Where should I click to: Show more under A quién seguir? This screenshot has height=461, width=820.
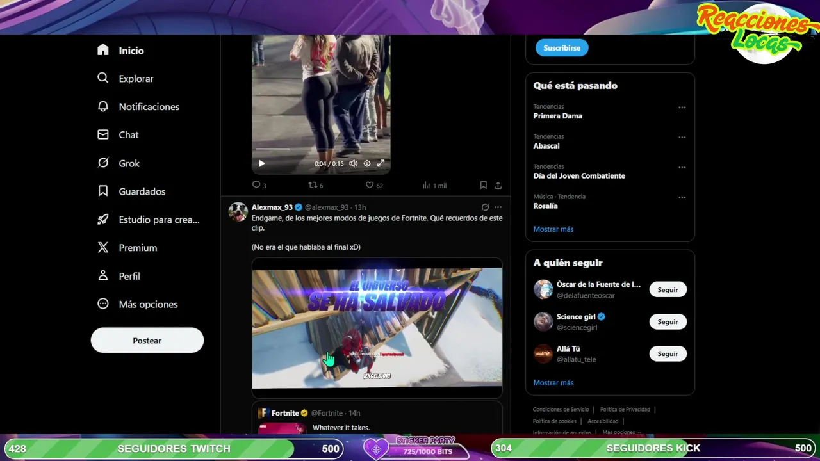click(553, 382)
